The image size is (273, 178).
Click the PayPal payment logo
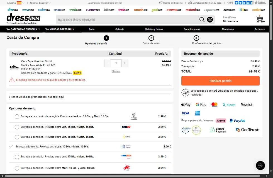point(237,121)
